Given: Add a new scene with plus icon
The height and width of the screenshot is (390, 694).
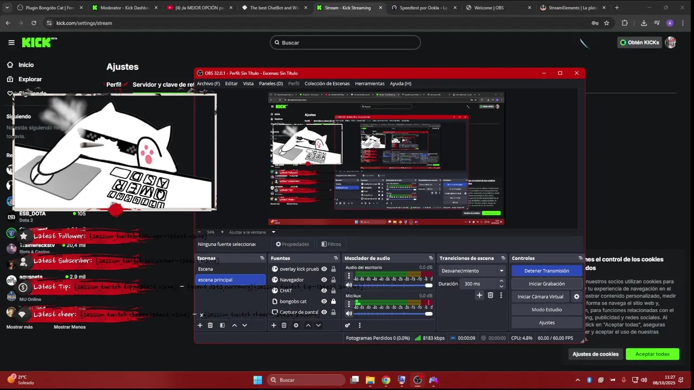Looking at the screenshot, I should 200,325.
